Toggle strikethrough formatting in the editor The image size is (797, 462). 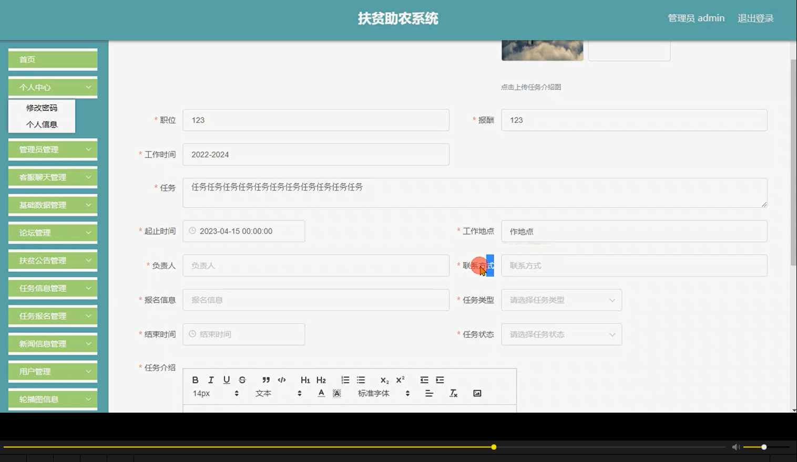point(242,380)
